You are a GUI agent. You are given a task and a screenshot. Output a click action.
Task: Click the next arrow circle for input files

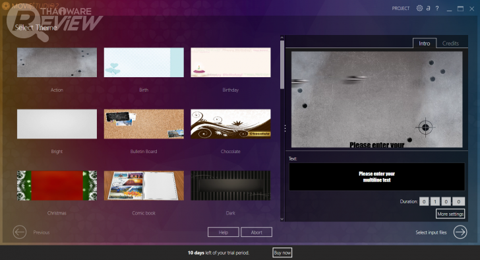[460, 232]
